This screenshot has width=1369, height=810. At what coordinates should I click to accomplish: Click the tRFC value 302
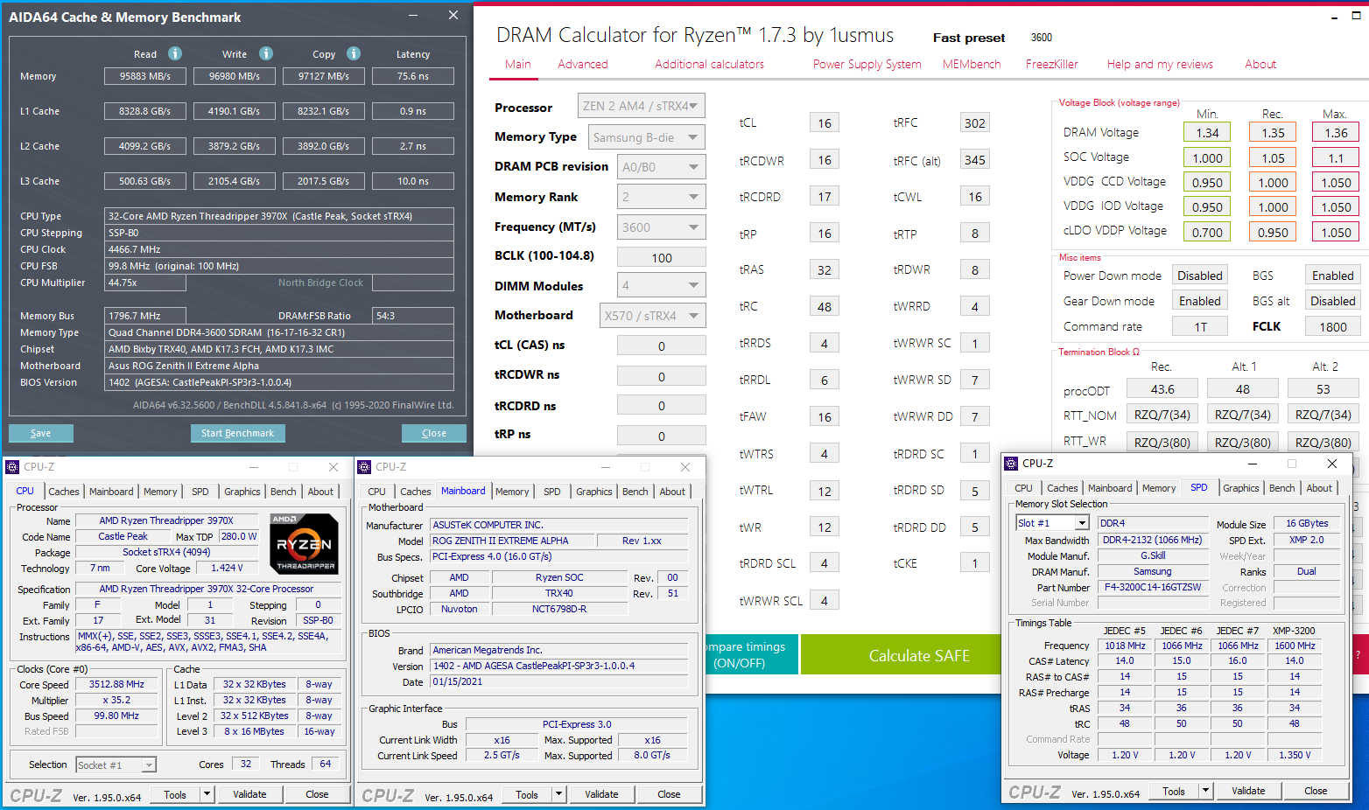[x=975, y=123]
